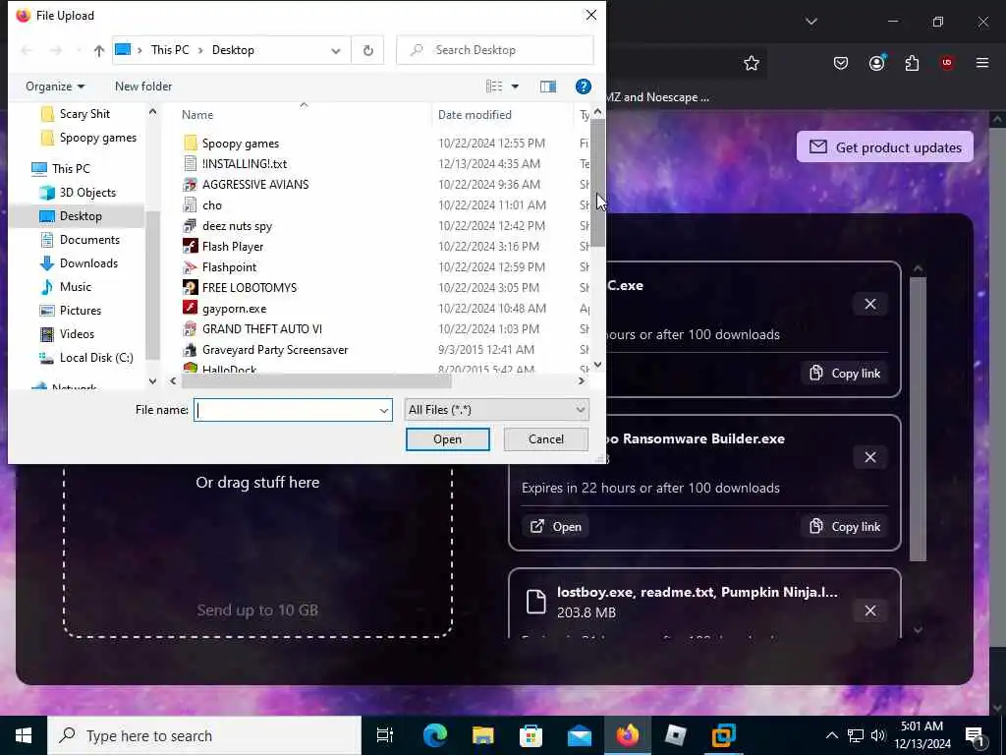Screen dimensions: 1006x755
Task: Open Videos in navigation pane
Action: pos(77,334)
